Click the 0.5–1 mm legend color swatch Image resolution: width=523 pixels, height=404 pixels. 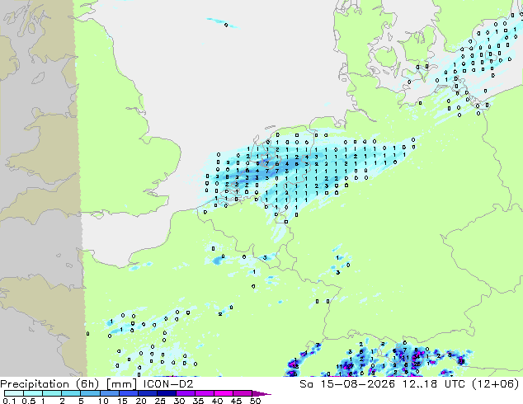click(33, 393)
